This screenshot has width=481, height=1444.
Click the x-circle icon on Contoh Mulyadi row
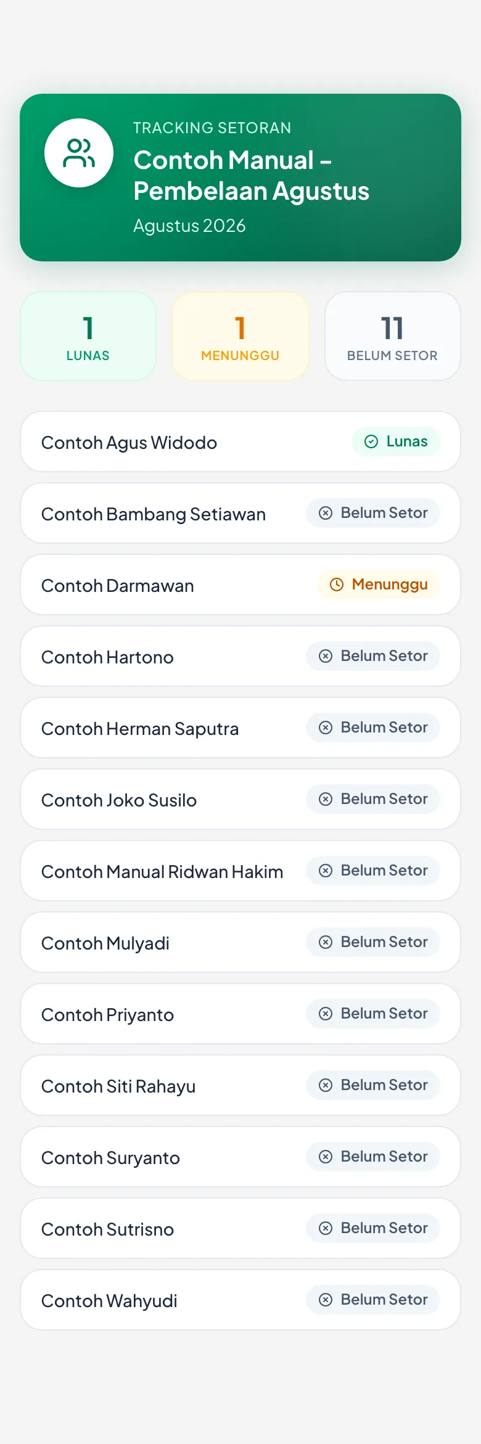(x=326, y=942)
